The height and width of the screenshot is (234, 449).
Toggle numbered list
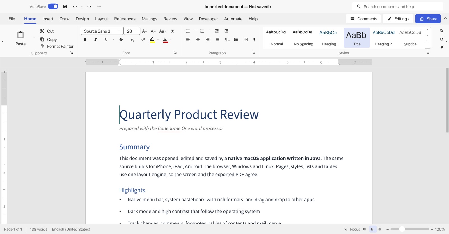202,31
